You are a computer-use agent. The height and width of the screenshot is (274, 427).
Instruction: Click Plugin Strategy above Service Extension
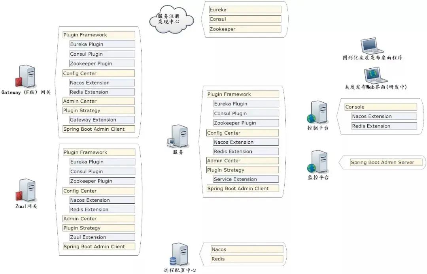tap(243, 170)
